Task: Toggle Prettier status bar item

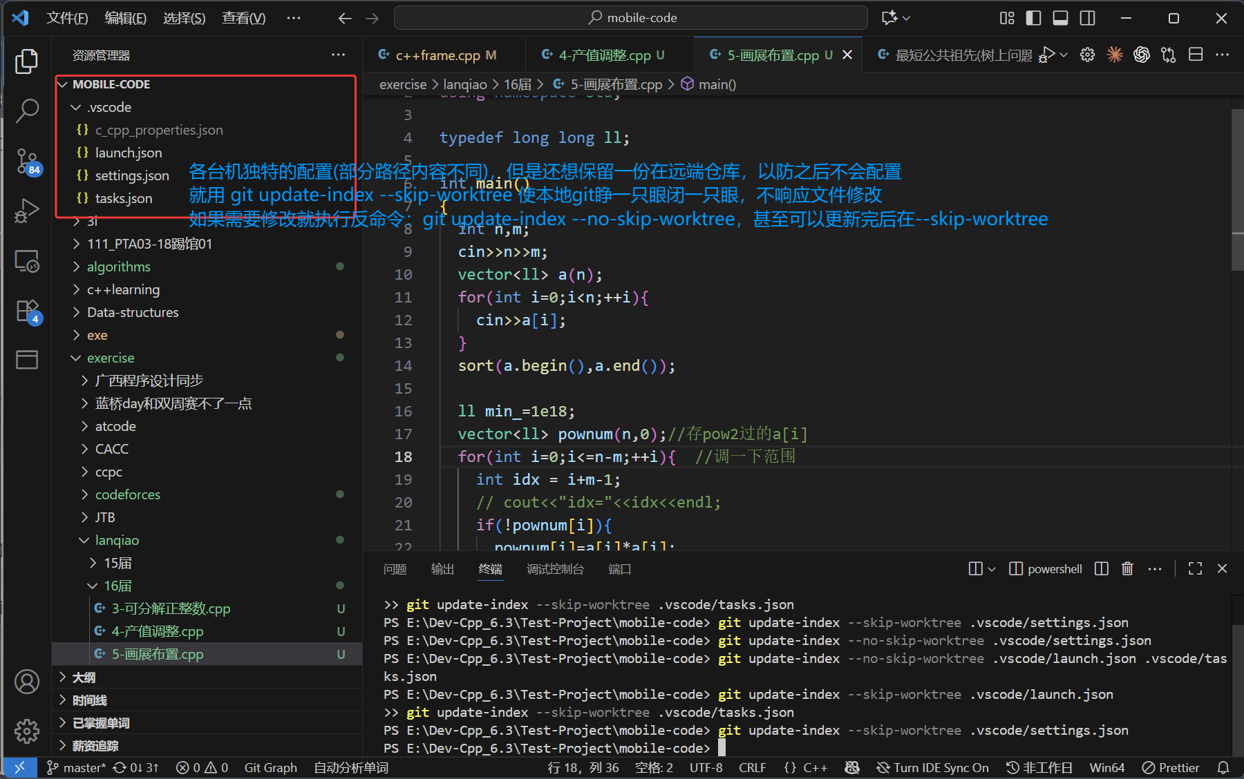Action: [x=1170, y=767]
